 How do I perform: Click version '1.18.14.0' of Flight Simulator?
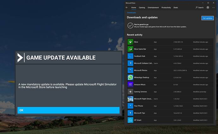[176, 99]
